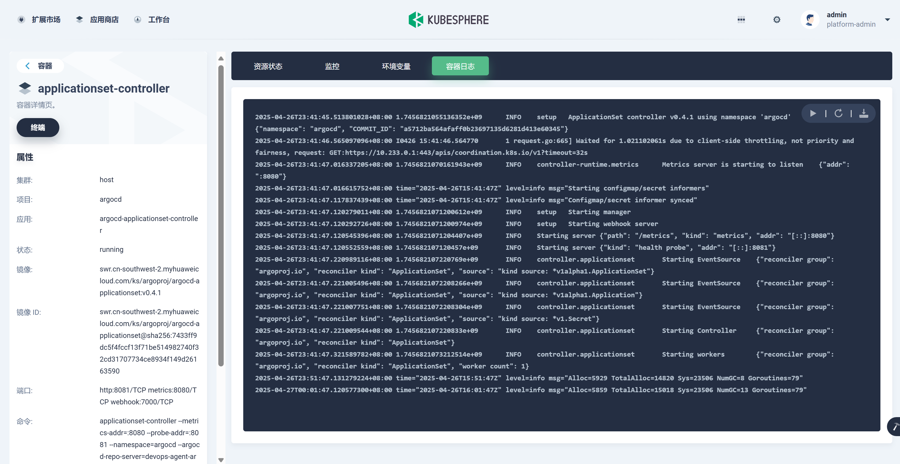The image size is (900, 464).
Task: Click the project value argocd
Action: point(110,199)
